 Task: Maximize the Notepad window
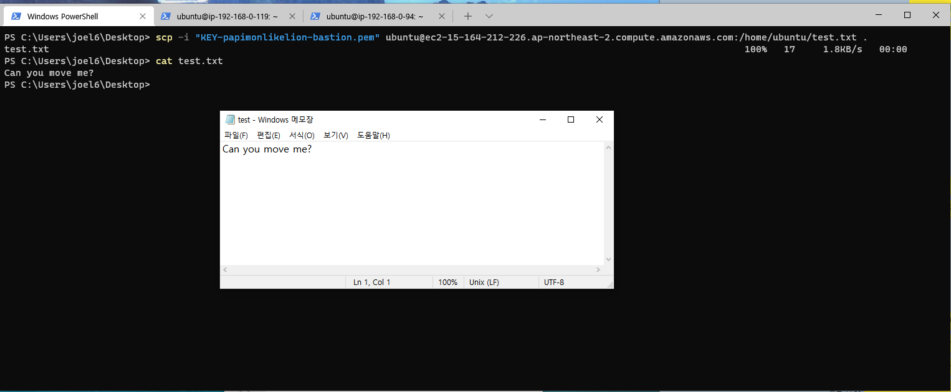click(570, 120)
